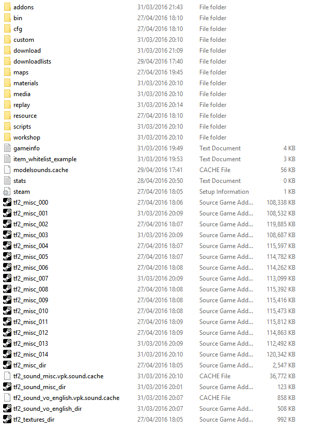
Task: Click the scripts folder icon
Action: click(7, 127)
